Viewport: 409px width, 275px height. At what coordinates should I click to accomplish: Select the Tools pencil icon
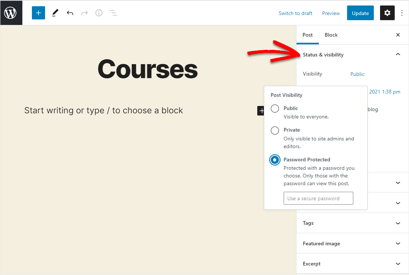tap(55, 13)
